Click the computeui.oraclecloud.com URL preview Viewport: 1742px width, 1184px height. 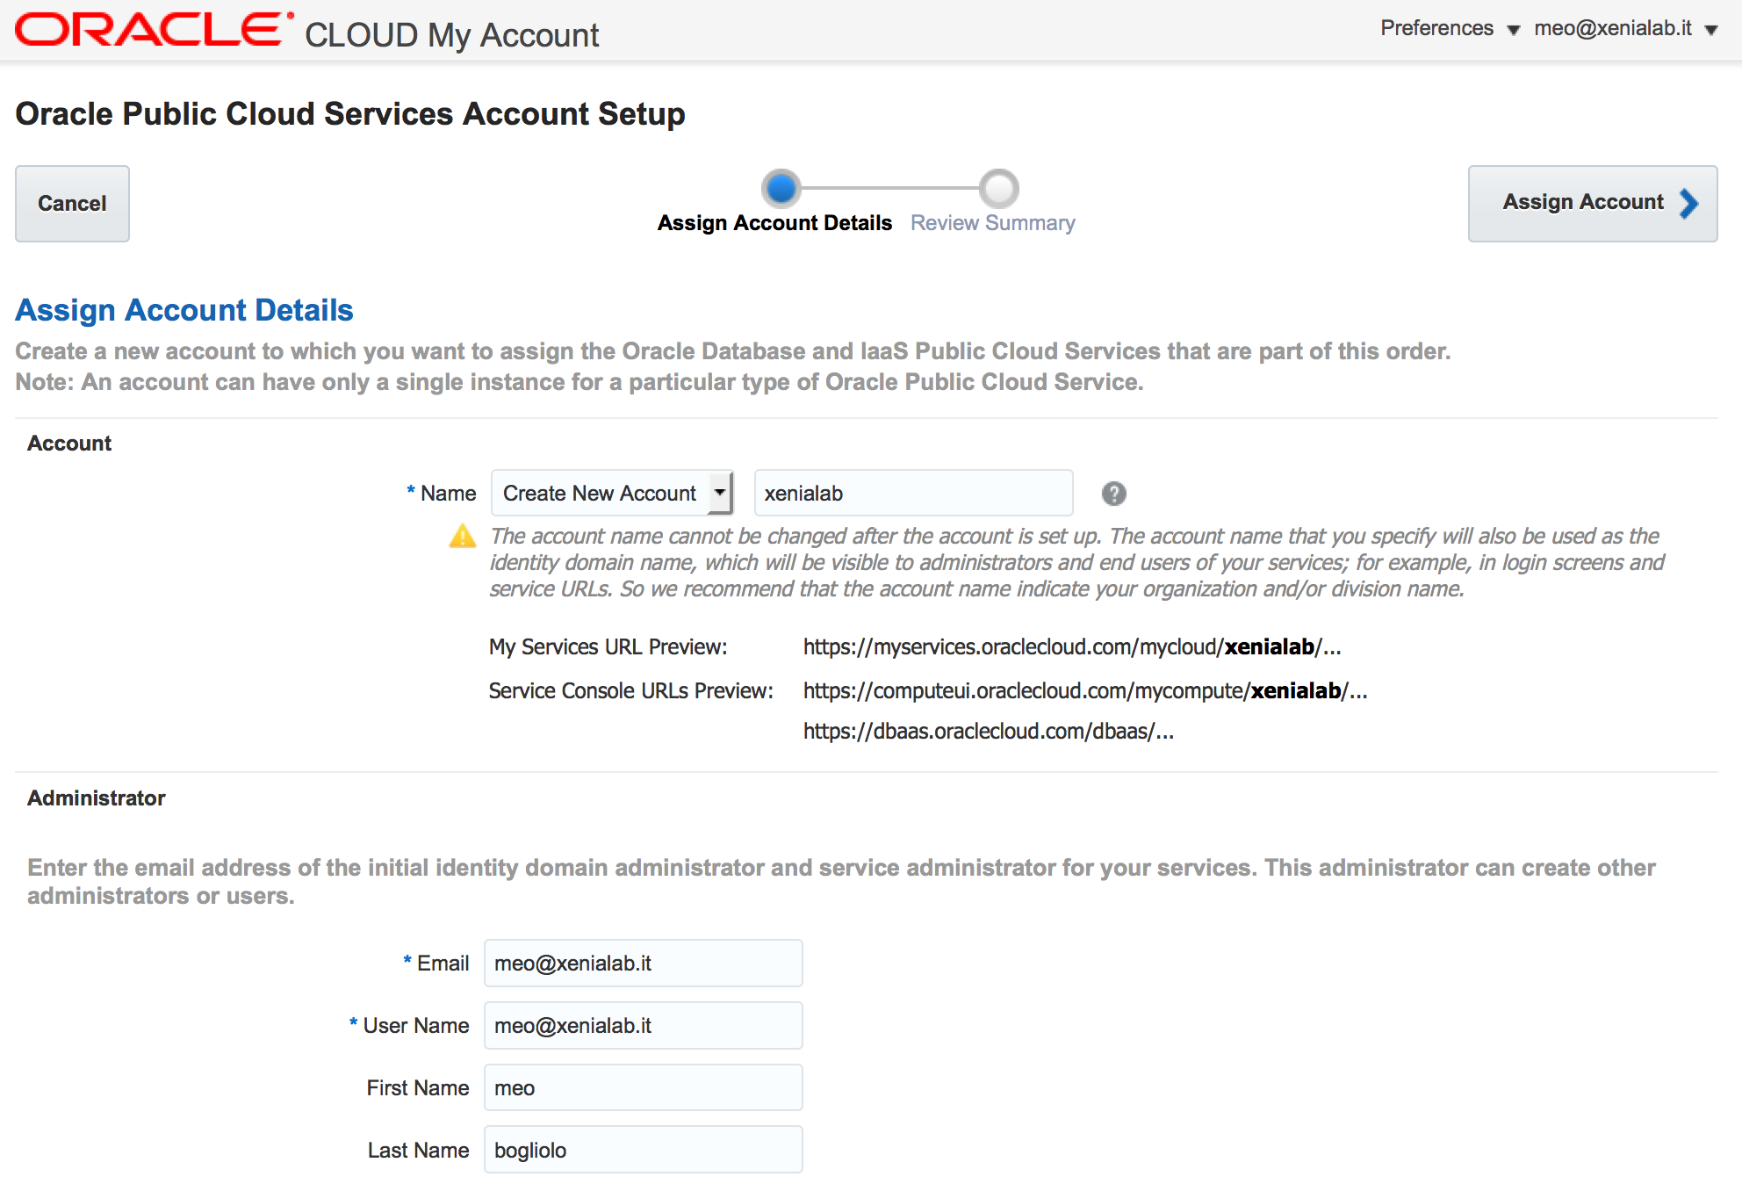pos(1085,691)
